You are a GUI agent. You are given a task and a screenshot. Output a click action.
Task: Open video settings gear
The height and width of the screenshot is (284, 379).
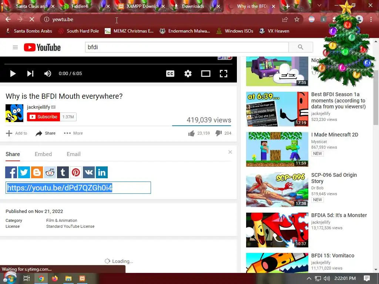pyautogui.click(x=188, y=74)
